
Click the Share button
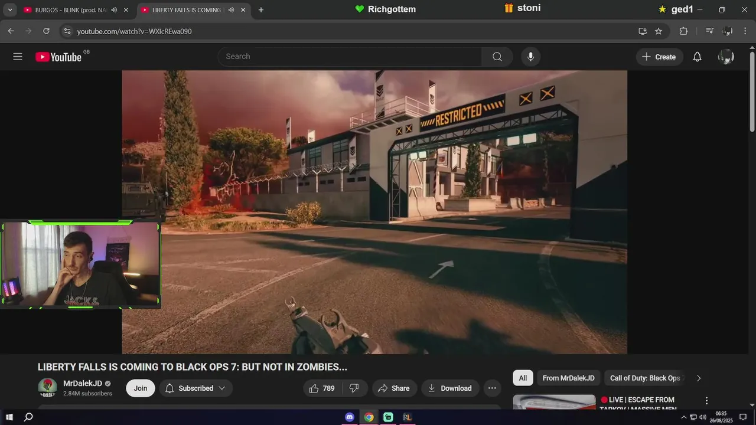click(394, 388)
